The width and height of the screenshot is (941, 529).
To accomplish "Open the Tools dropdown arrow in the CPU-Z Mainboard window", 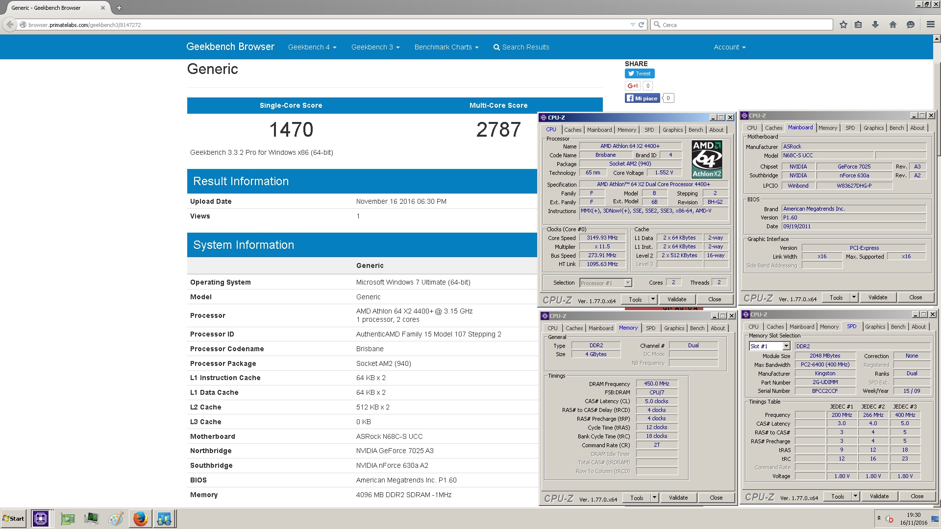I will pos(854,297).
